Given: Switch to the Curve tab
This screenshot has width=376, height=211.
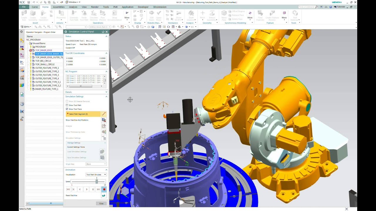Looking at the screenshot, I should [35, 7].
